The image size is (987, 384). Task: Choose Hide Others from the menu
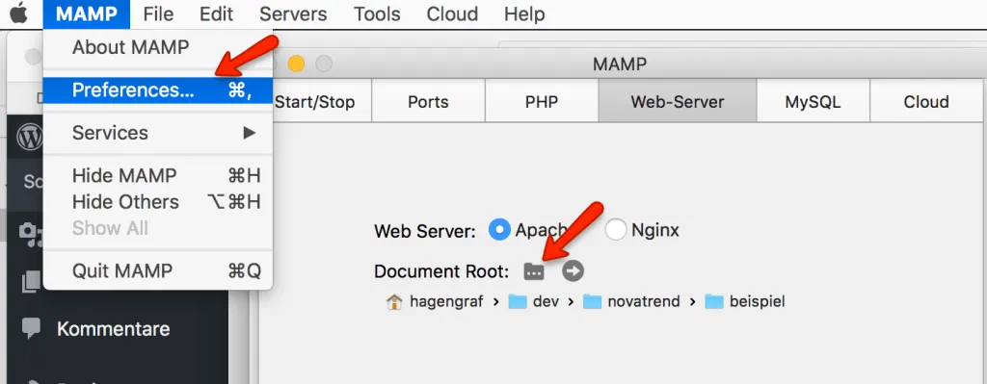[x=158, y=202]
